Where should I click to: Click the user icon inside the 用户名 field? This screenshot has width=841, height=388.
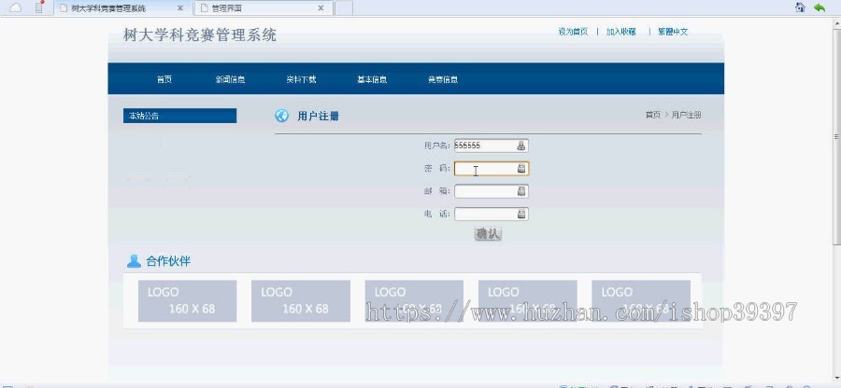pos(521,145)
